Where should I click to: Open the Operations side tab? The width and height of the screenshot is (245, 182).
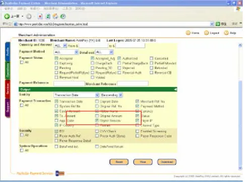tap(8, 70)
